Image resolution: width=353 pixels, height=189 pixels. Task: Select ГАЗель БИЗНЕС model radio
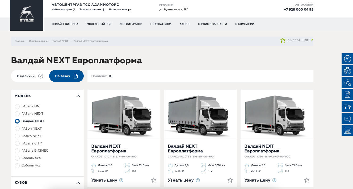pyautogui.click(x=17, y=151)
